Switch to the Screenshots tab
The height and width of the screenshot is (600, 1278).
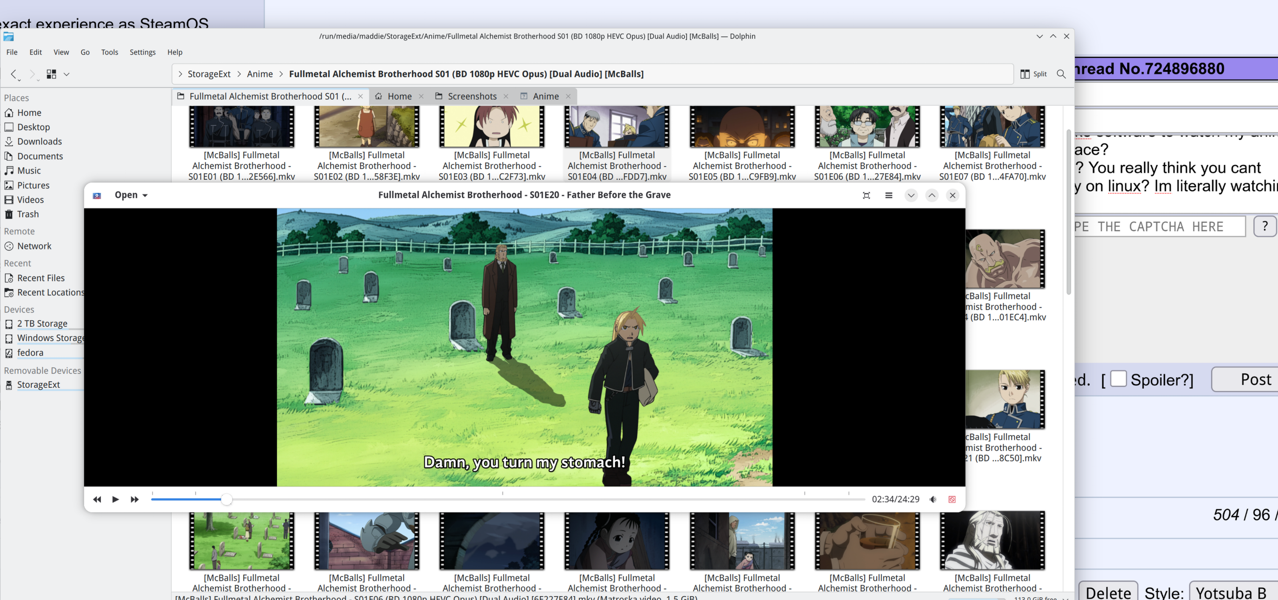click(471, 96)
